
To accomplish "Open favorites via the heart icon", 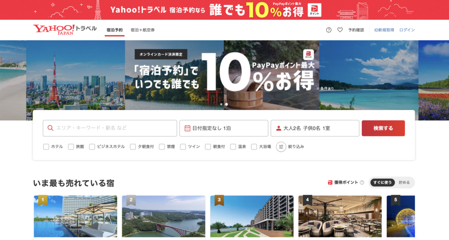I will click(340, 30).
